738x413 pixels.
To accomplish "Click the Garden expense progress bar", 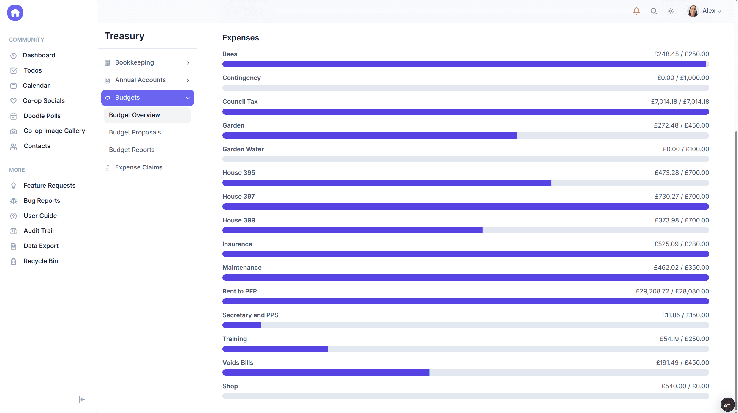I will [x=465, y=136].
